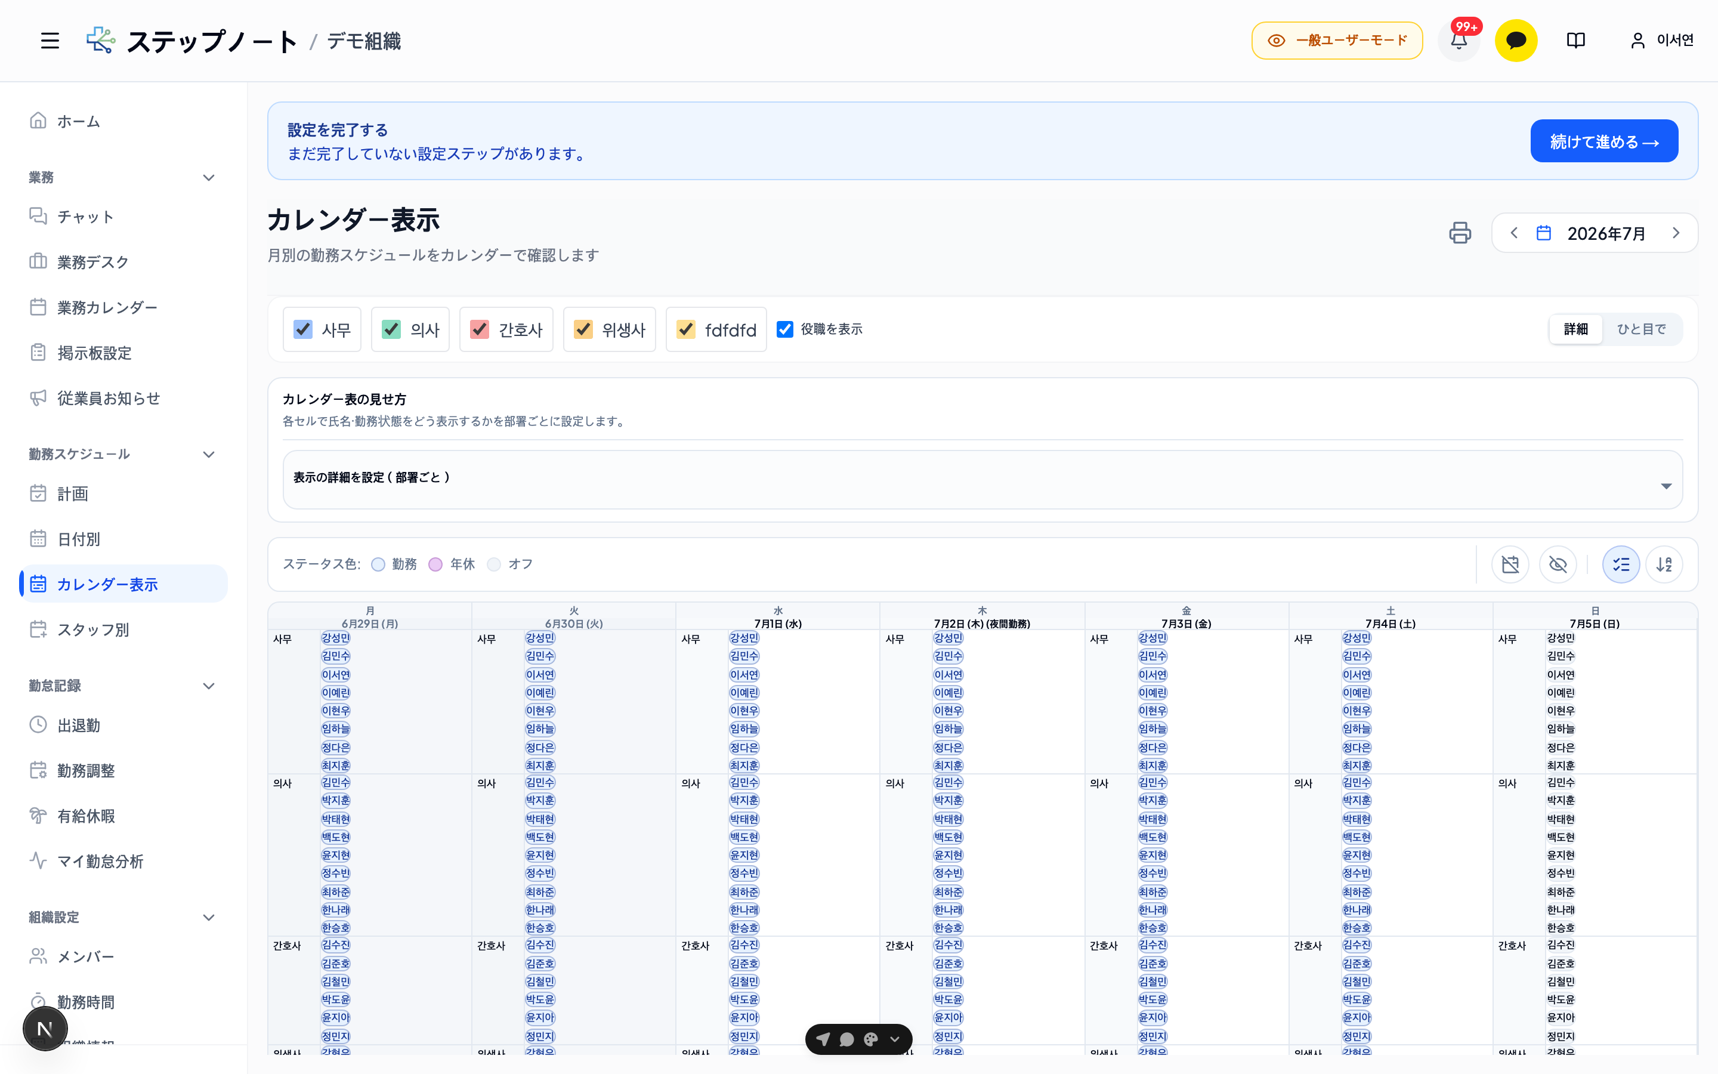1718x1074 pixels.
Task: Collapse the 業務 section
Action: pos(209,178)
